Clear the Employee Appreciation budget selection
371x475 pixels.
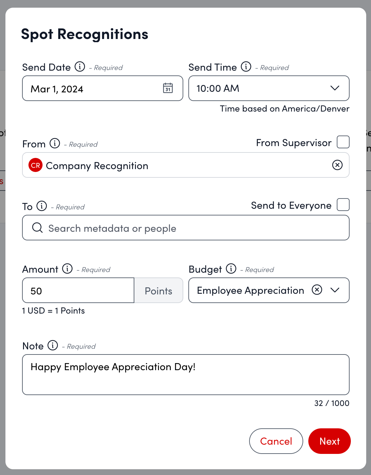coord(317,290)
